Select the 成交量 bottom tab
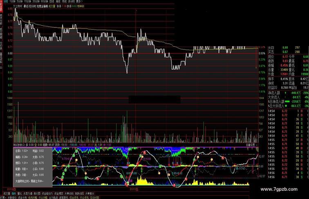Screen dimensions: 309x199 click(x=7, y=194)
